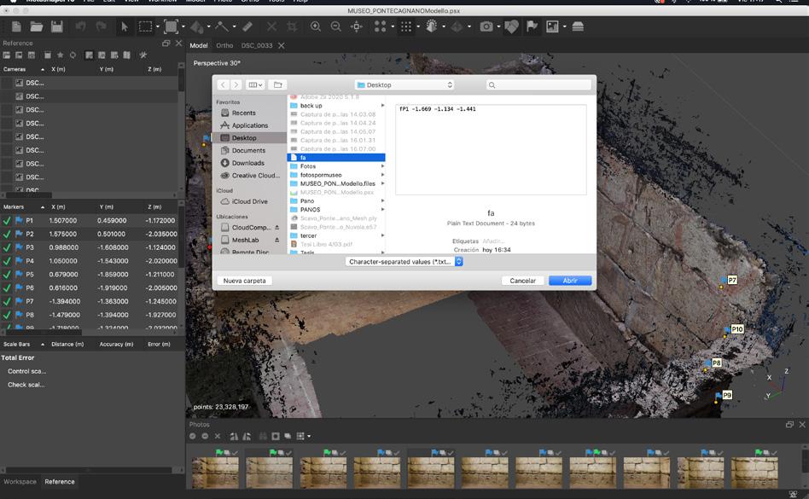Click the Zoom Out magnifier icon

(336, 26)
